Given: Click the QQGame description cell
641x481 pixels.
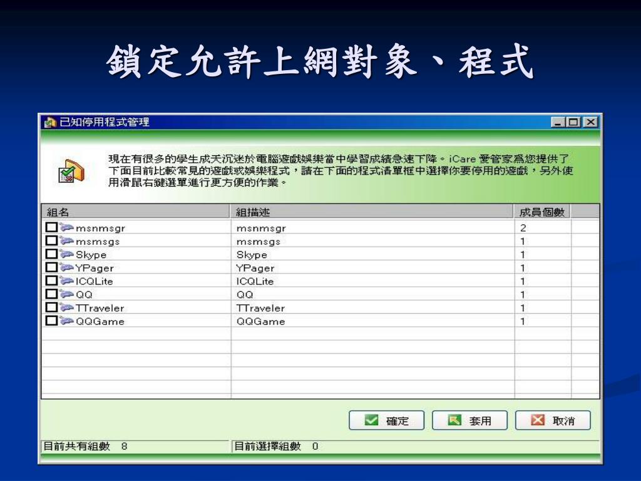Looking at the screenshot, I should tap(372, 321).
